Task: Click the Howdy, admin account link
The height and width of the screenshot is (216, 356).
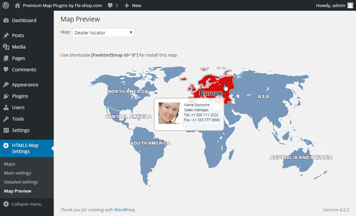Action: pyautogui.click(x=331, y=5)
